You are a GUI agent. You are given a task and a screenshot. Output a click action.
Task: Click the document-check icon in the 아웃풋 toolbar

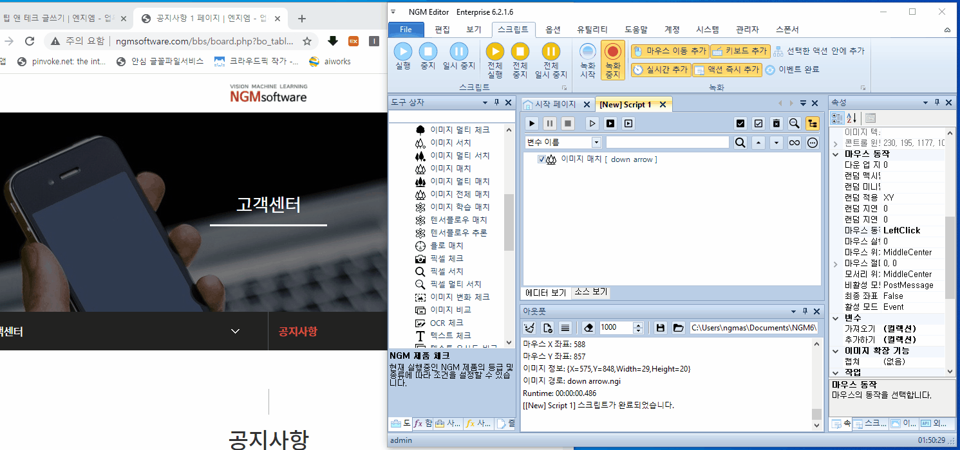[547, 328]
